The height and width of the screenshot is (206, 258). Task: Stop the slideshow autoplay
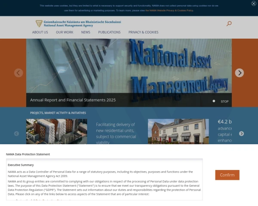[224, 102]
